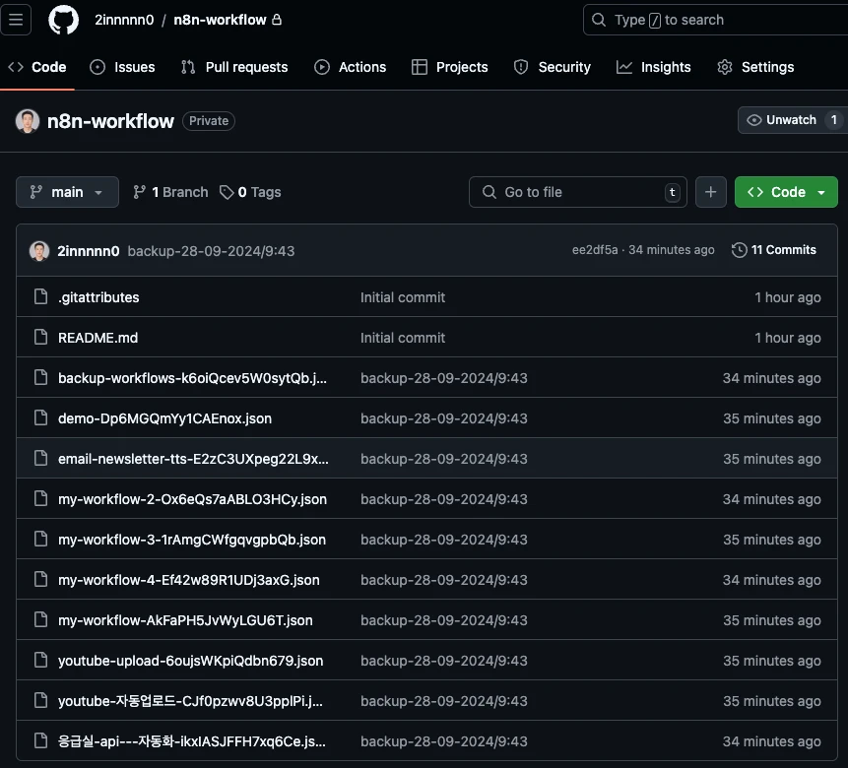Viewport: 848px width, 768px height.
Task: Open the 11 Commits history
Action: [x=774, y=250]
